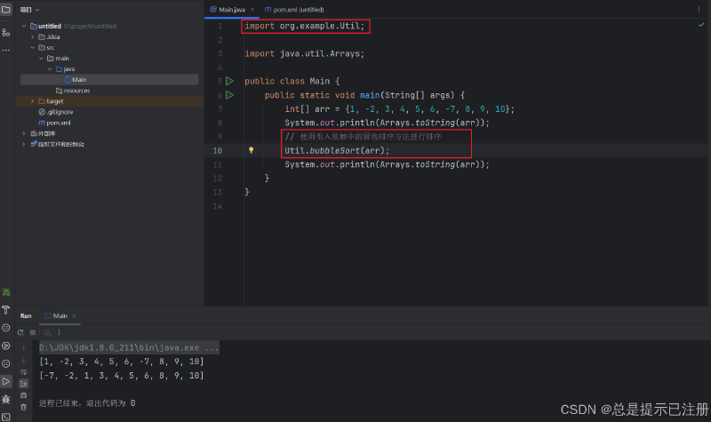Click the Chinese comment on line 9
711x422 pixels.
point(363,137)
